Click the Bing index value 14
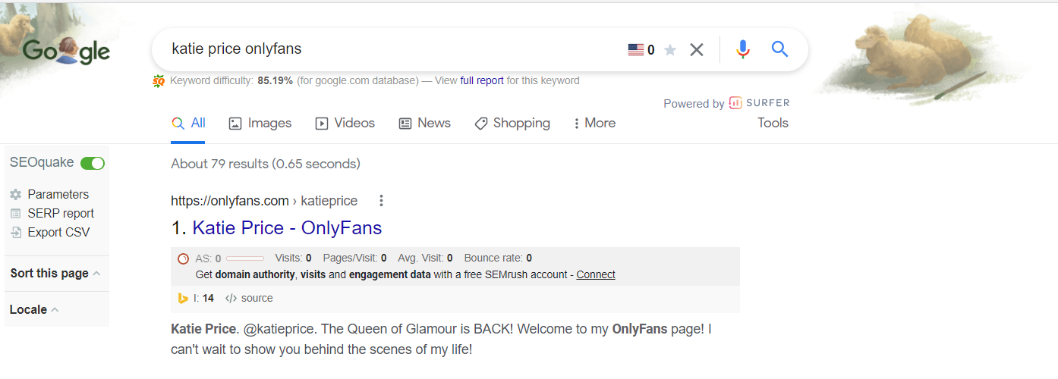The width and height of the screenshot is (1058, 379). (208, 299)
